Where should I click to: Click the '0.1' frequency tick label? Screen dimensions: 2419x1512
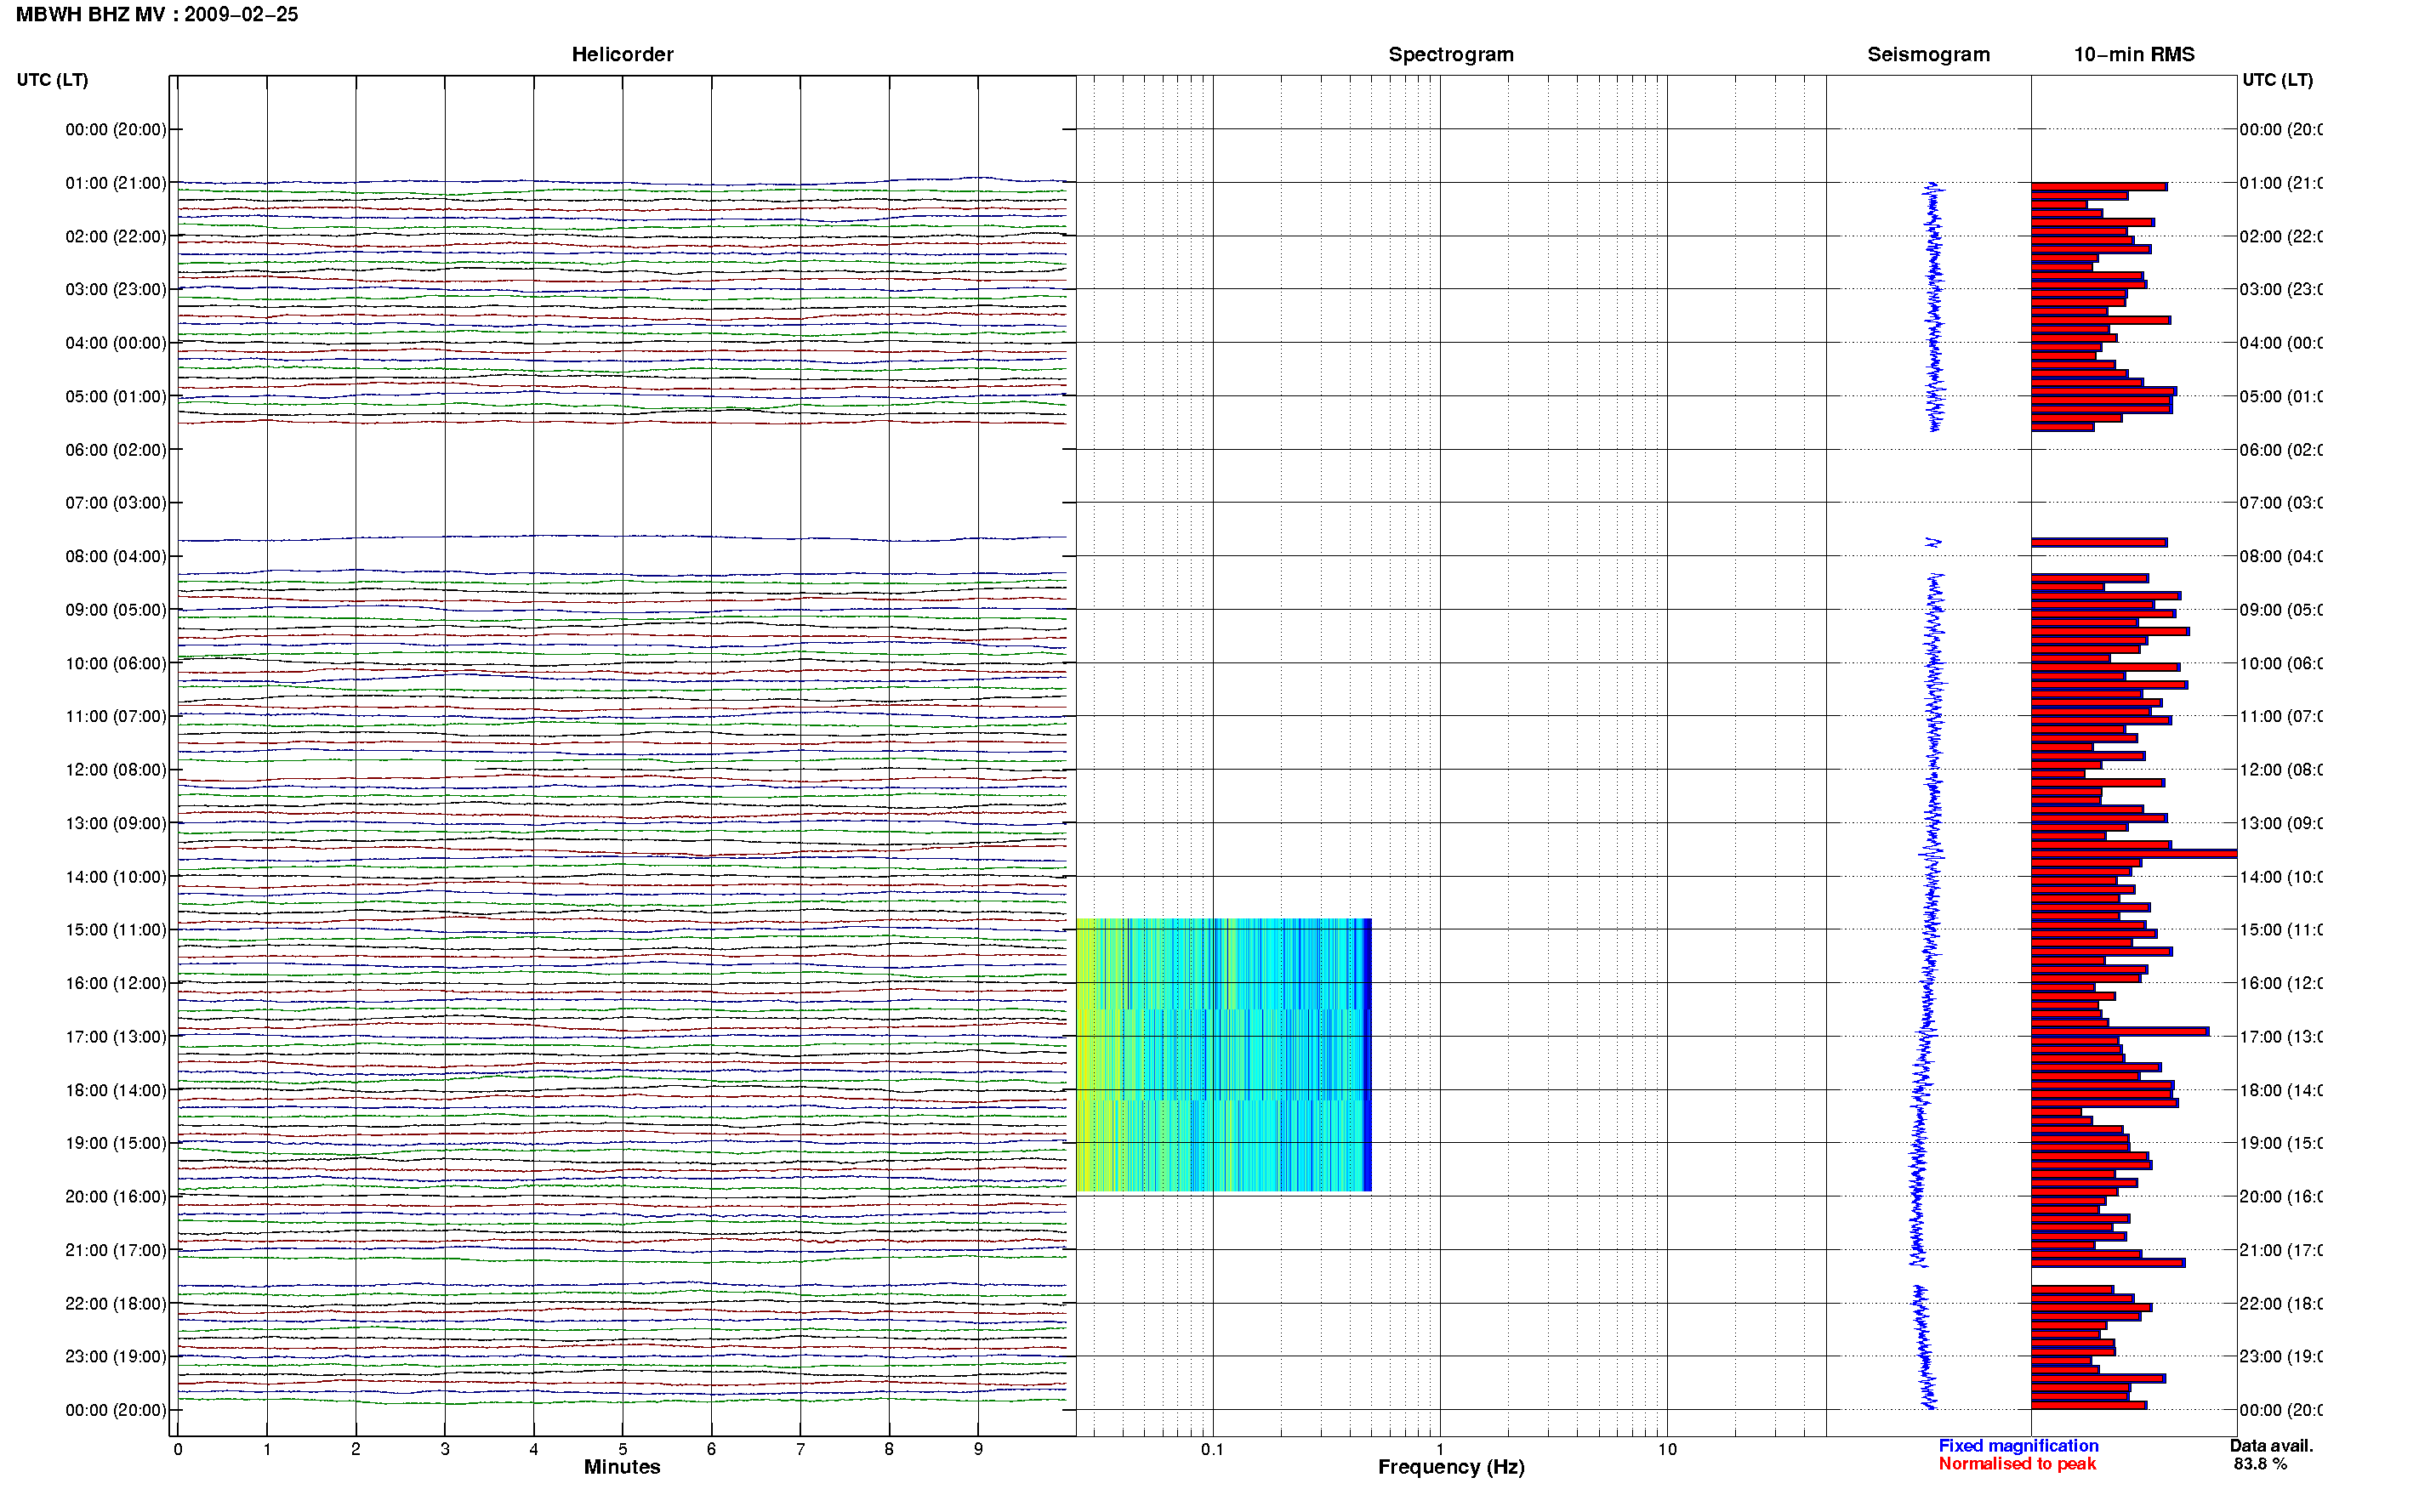[1212, 1450]
